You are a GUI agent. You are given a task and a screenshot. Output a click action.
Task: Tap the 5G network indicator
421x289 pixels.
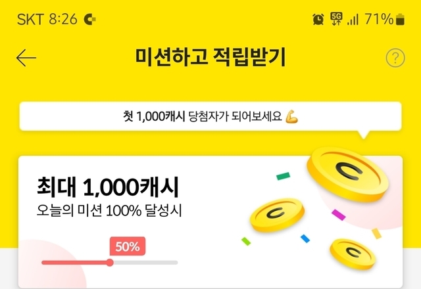337,18
